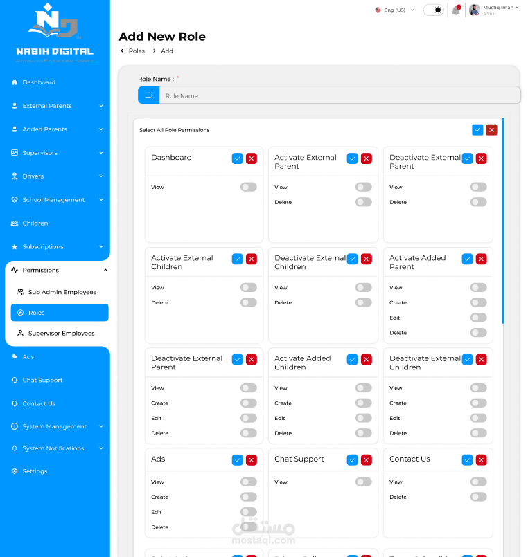Expand System Management chevron in sidebar
This screenshot has height=557, width=528.
coord(101,426)
